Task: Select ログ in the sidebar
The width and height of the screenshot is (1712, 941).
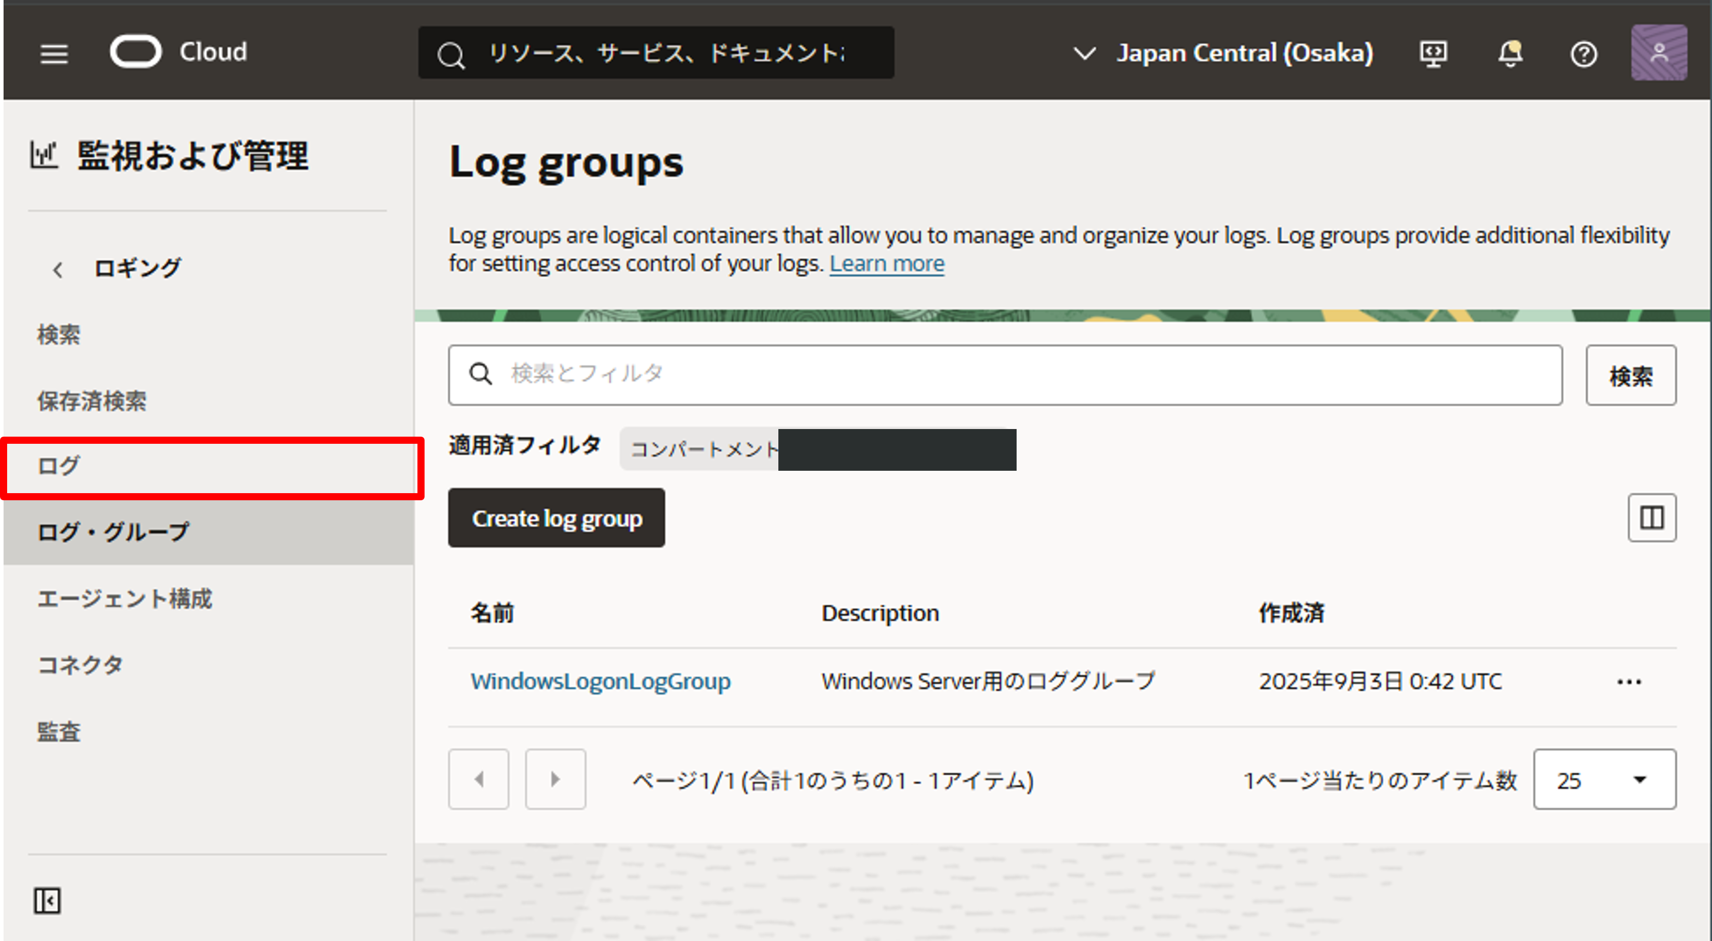Action: (59, 466)
